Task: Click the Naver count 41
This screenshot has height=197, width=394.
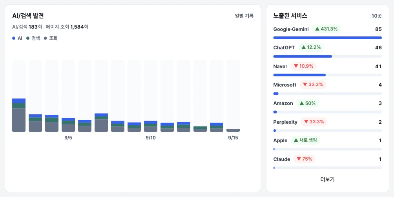Action: pos(378,67)
